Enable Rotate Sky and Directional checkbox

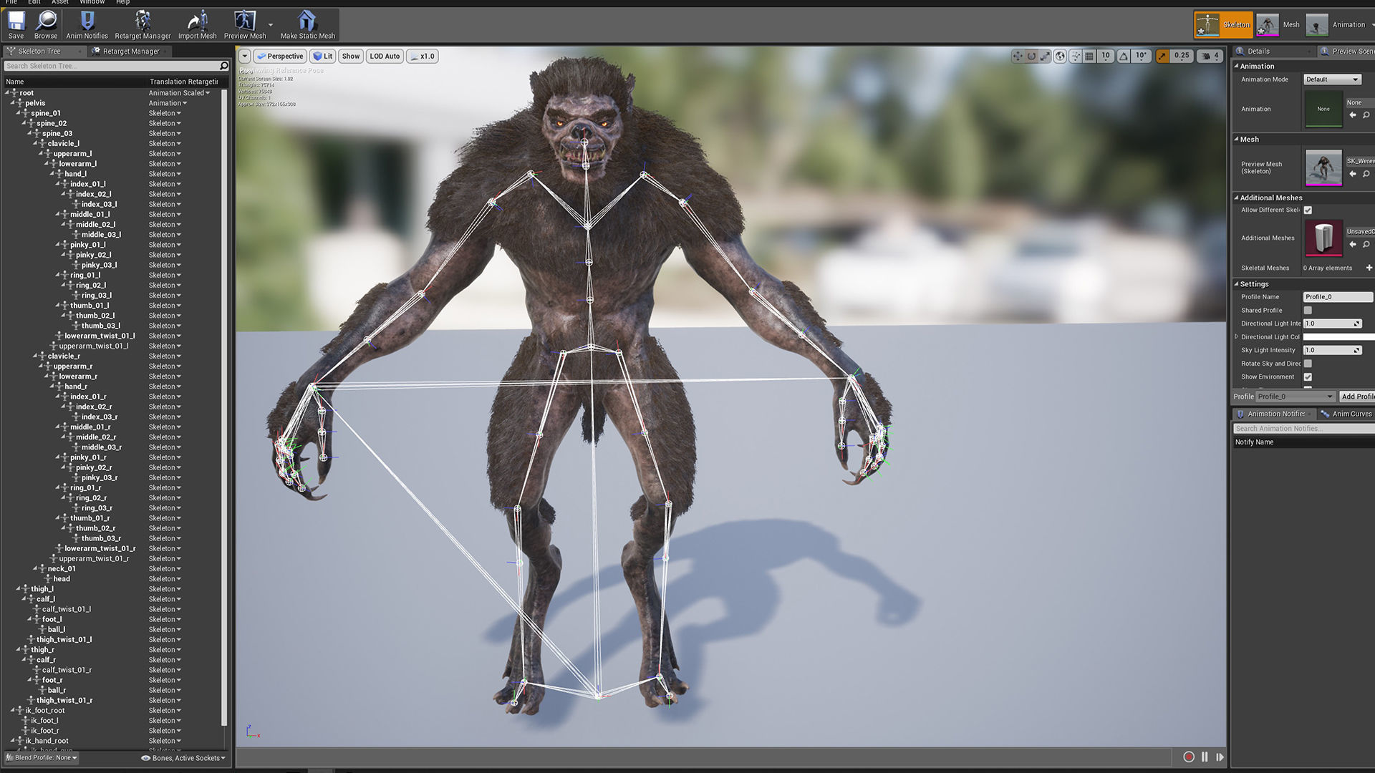1308,364
